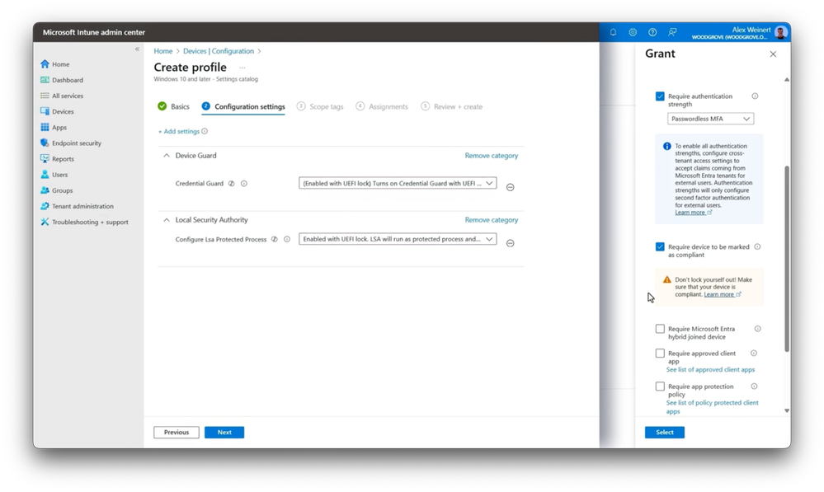This screenshot has width=824, height=492.
Task: Show hybrid joined device info icon
Action: pyautogui.click(x=758, y=329)
